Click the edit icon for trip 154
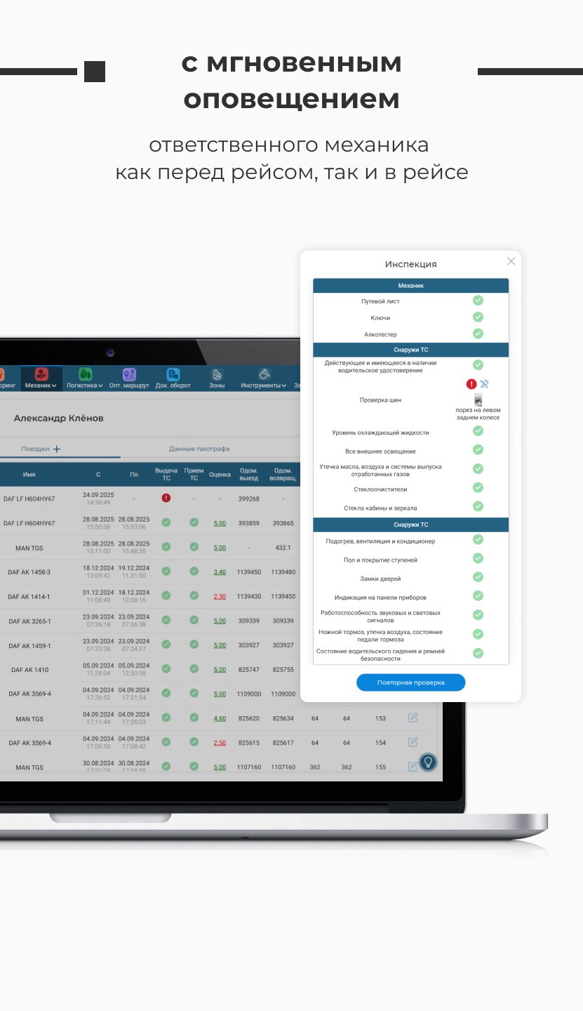 click(x=413, y=742)
